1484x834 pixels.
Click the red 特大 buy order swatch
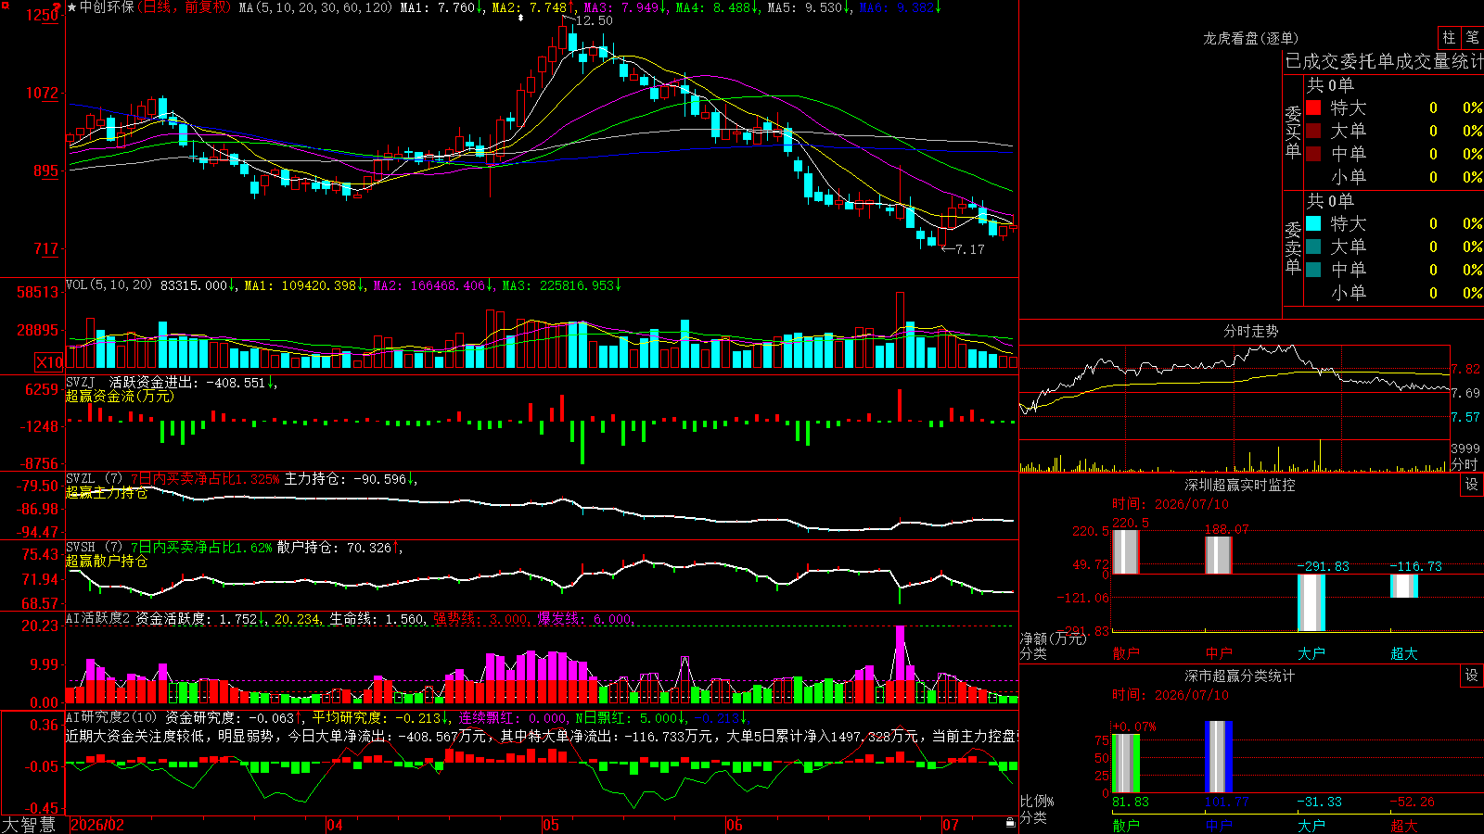tap(1313, 107)
